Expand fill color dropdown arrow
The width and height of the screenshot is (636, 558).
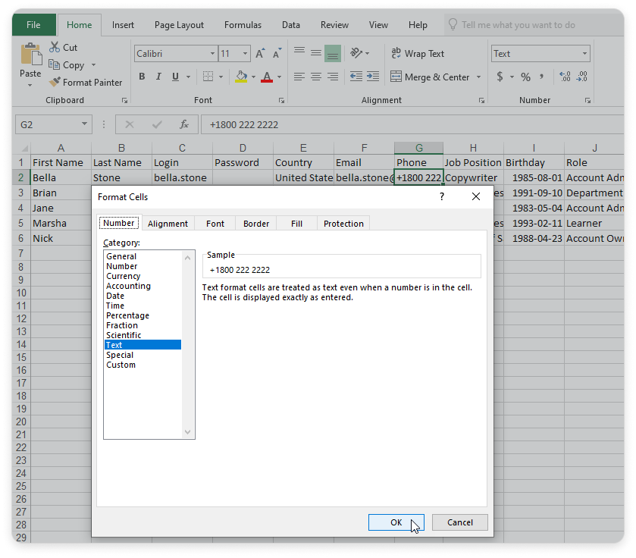pos(253,77)
